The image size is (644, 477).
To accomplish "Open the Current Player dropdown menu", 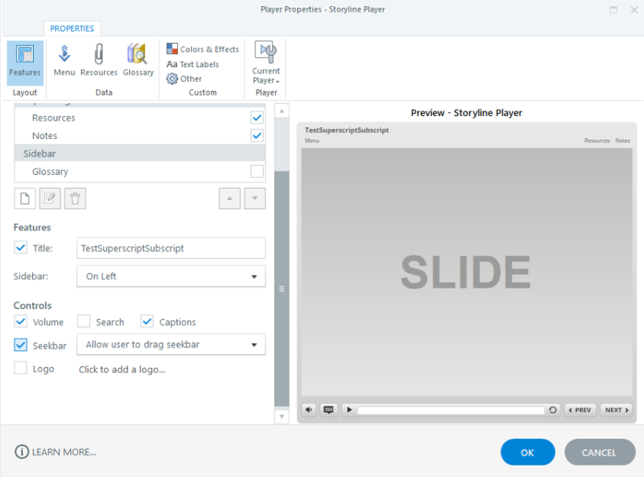I will click(266, 62).
